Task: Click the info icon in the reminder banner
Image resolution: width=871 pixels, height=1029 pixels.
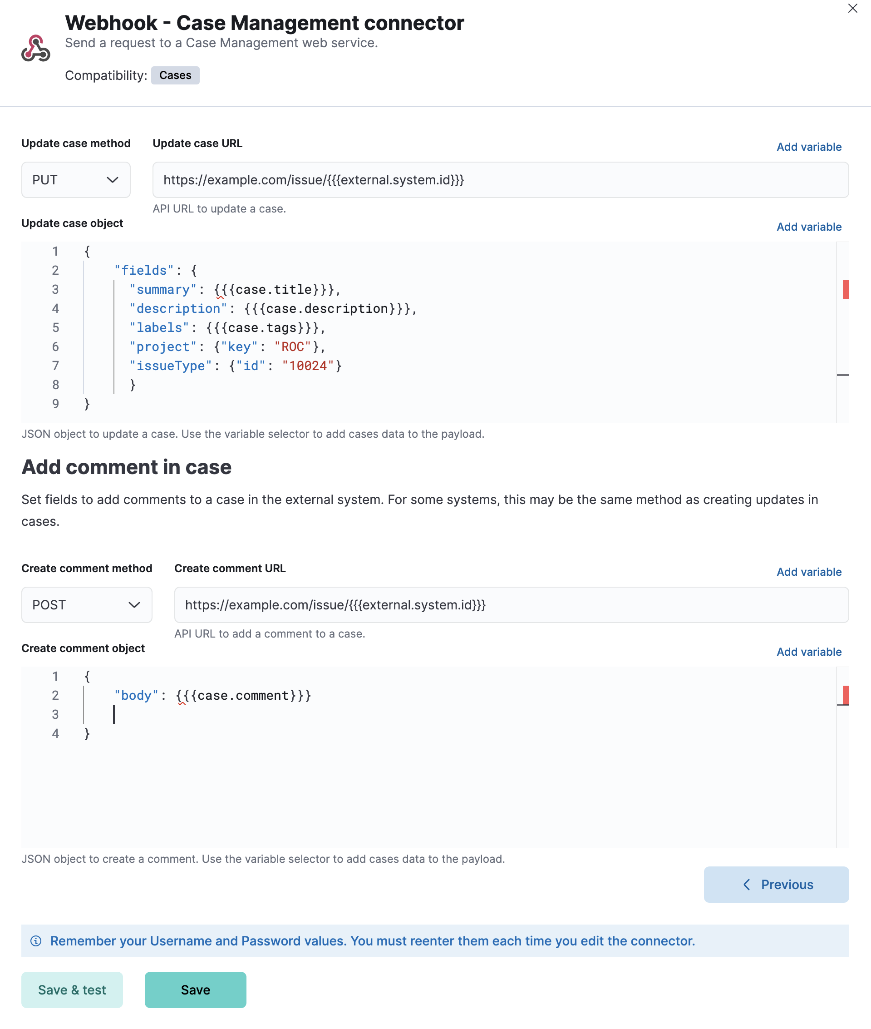Action: [x=37, y=941]
